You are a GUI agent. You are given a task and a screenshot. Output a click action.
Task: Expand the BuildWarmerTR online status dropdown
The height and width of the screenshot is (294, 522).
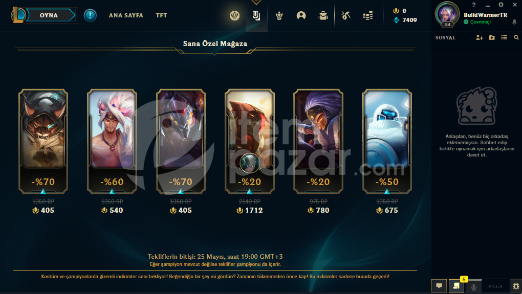(x=477, y=22)
